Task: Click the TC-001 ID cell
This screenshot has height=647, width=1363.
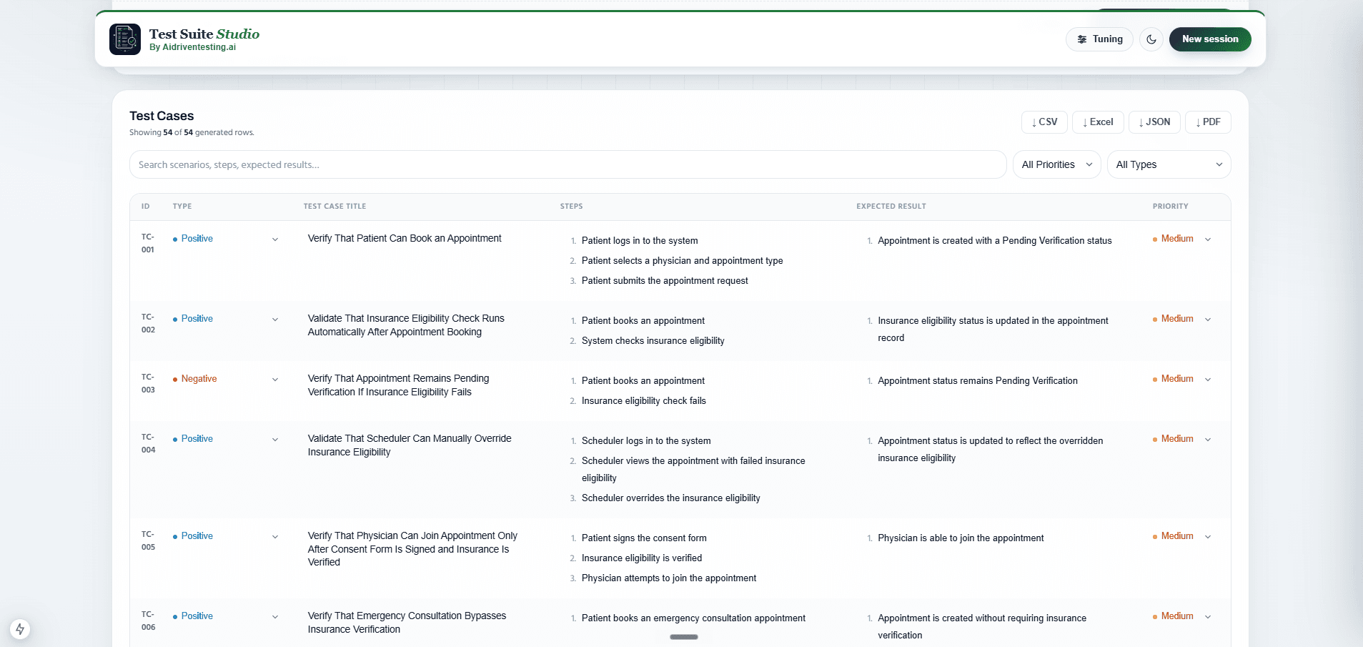Action: [148, 243]
